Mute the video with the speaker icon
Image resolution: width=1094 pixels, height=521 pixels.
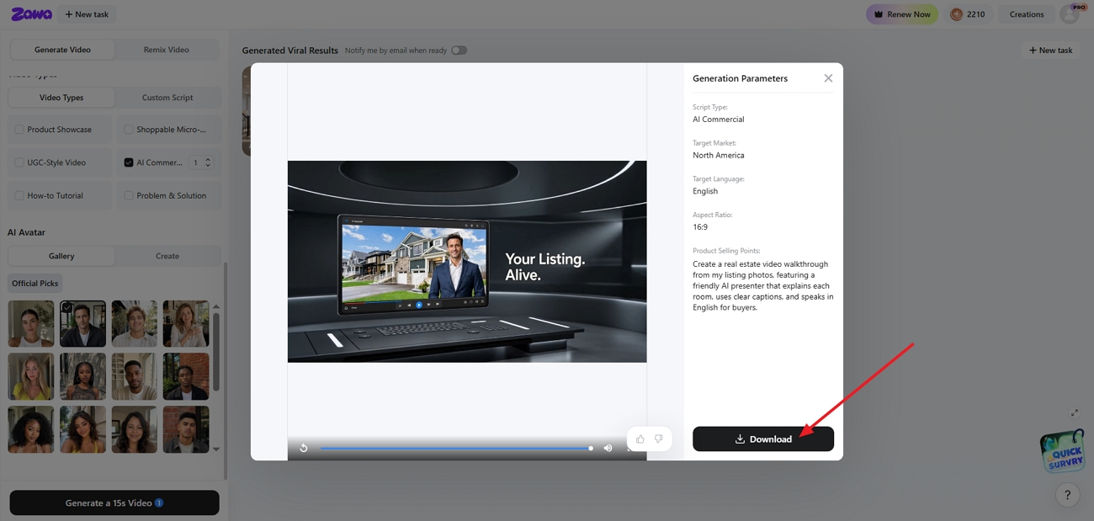[x=608, y=448]
